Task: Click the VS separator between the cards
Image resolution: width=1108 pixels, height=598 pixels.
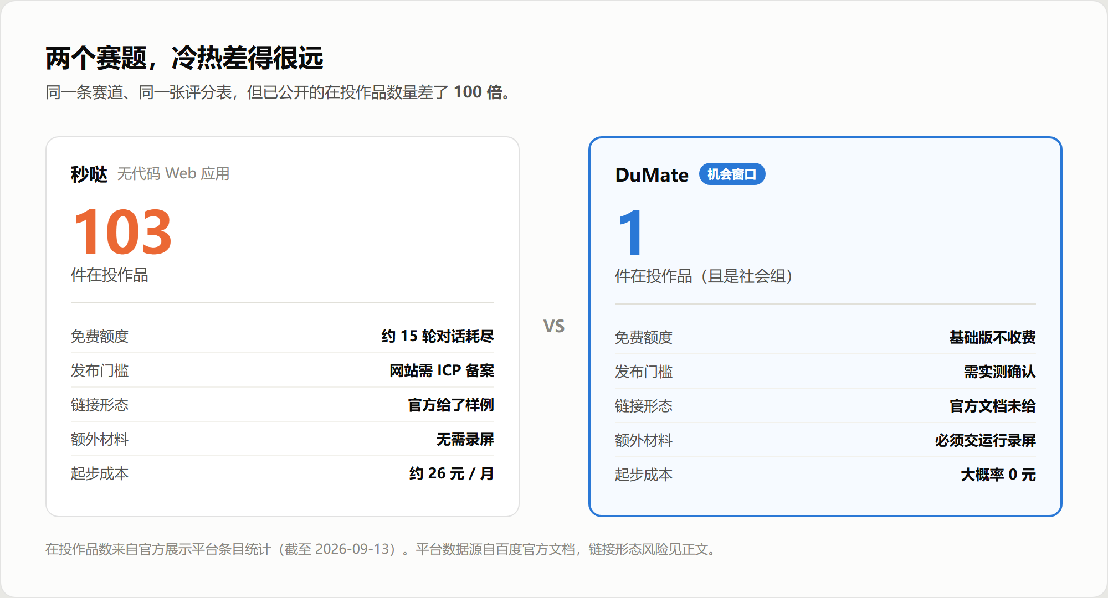Action: 554,326
